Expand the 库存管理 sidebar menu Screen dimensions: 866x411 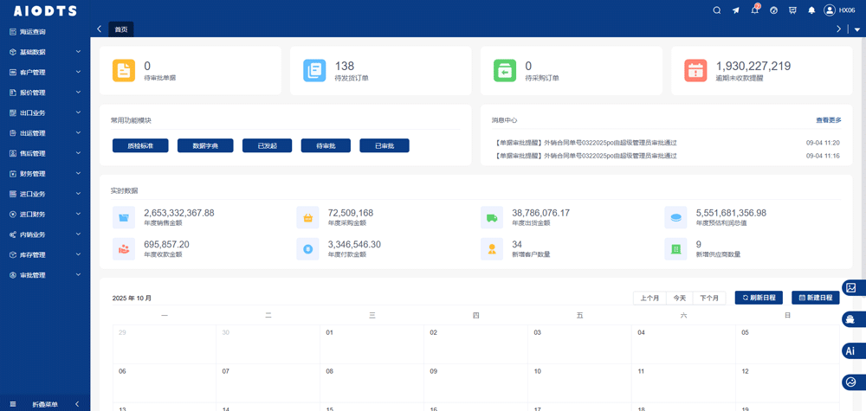[45, 255]
